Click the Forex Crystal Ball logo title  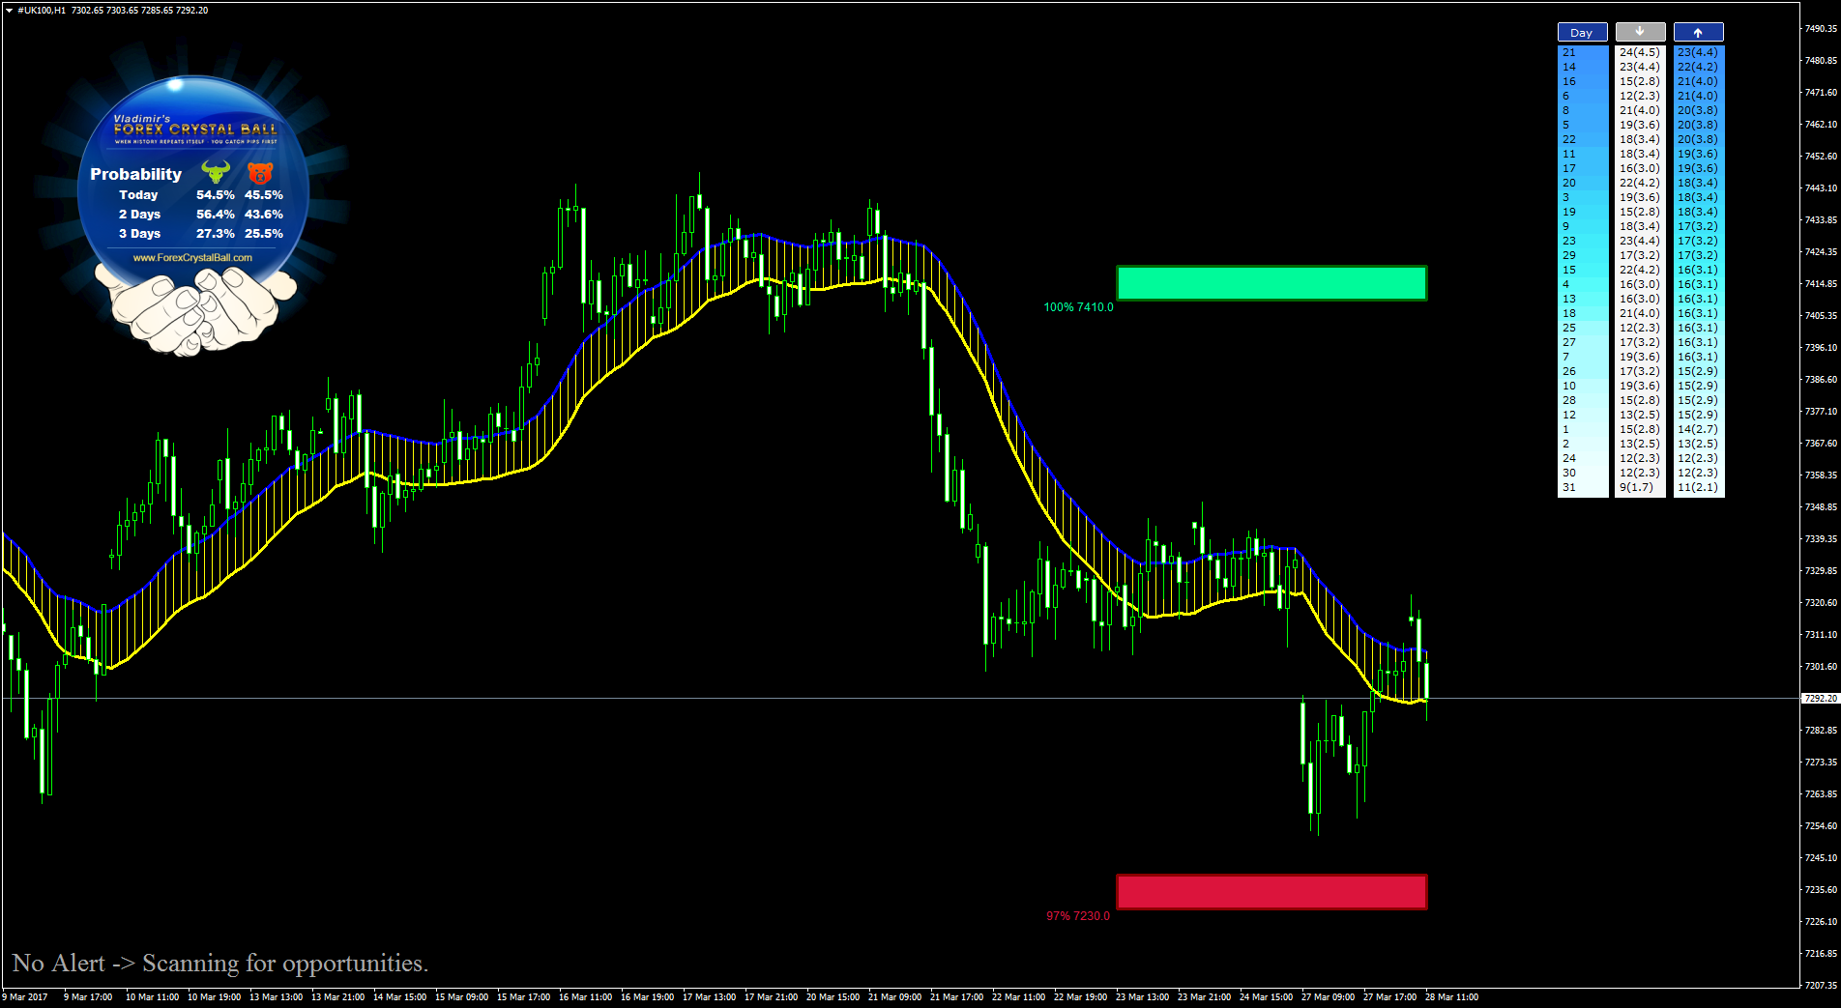coord(195,129)
